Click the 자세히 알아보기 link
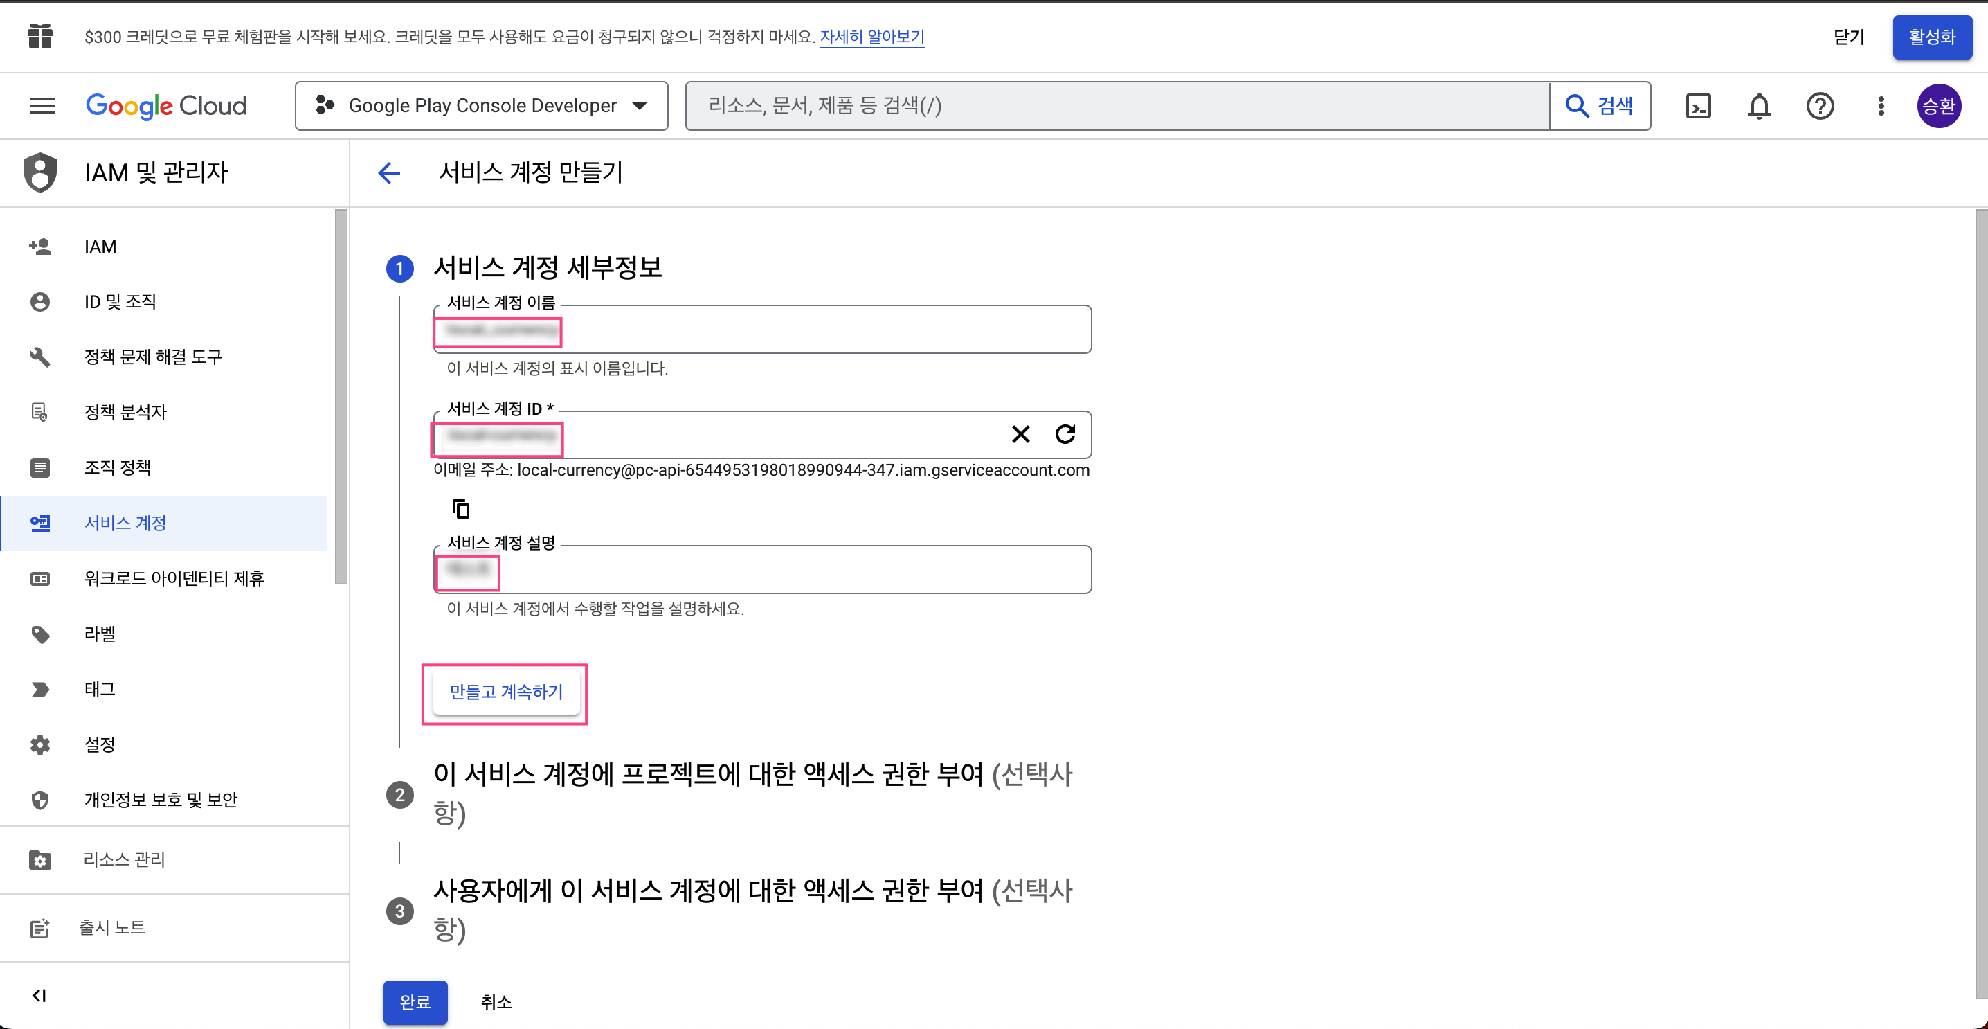The height and width of the screenshot is (1029, 1988). coord(872,36)
